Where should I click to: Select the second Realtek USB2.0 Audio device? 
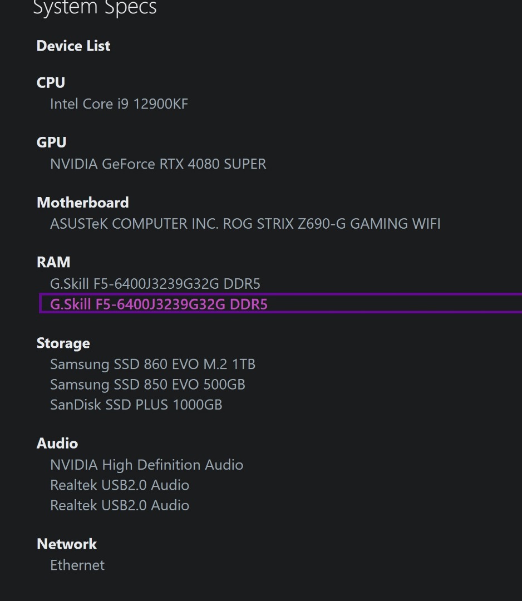point(120,505)
